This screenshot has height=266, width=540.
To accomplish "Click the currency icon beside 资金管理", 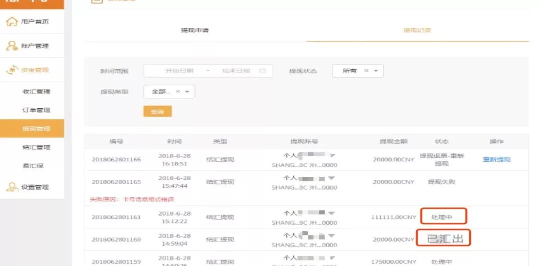I will click(x=12, y=70).
